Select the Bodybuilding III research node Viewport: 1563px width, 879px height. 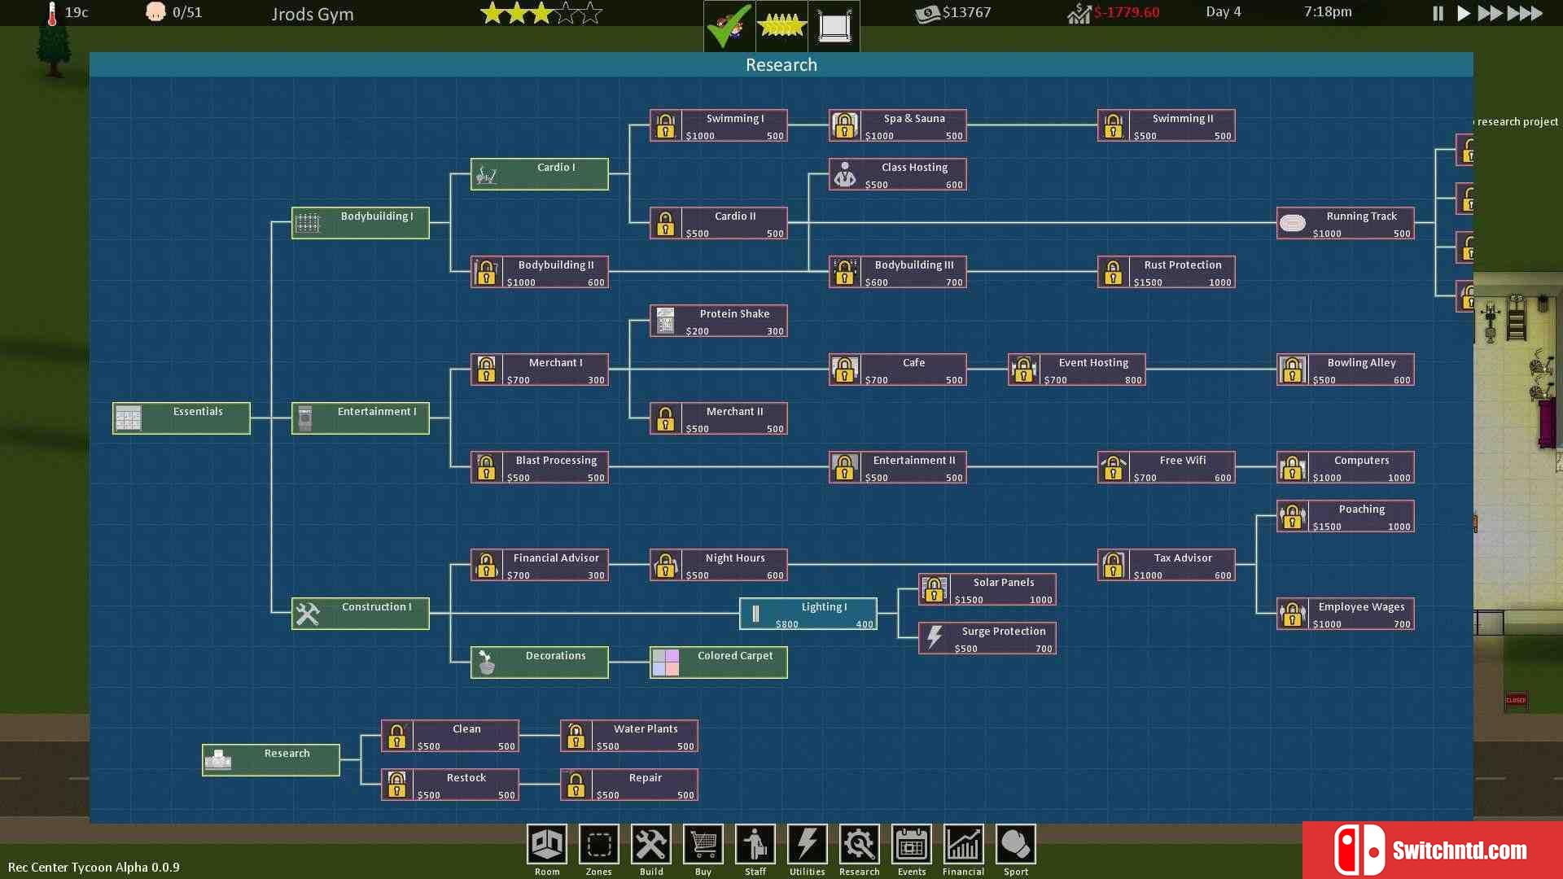coord(897,272)
